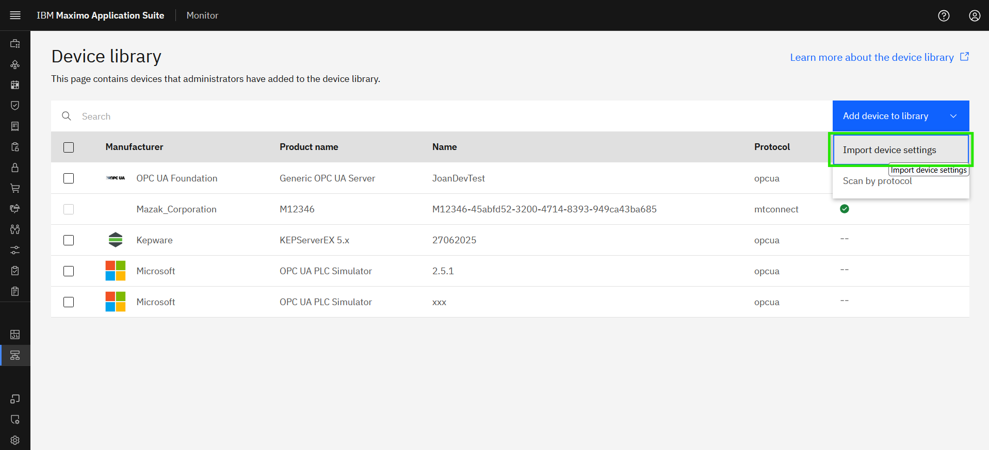989x450 pixels.
Task: Click the Kepware logo icon
Action: click(x=116, y=240)
